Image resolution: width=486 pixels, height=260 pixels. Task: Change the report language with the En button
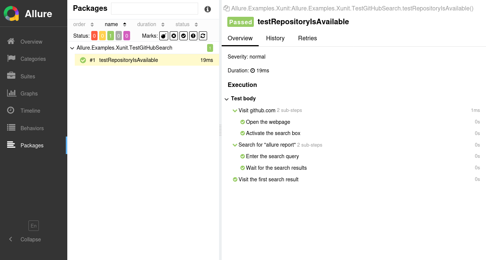[x=33, y=226]
